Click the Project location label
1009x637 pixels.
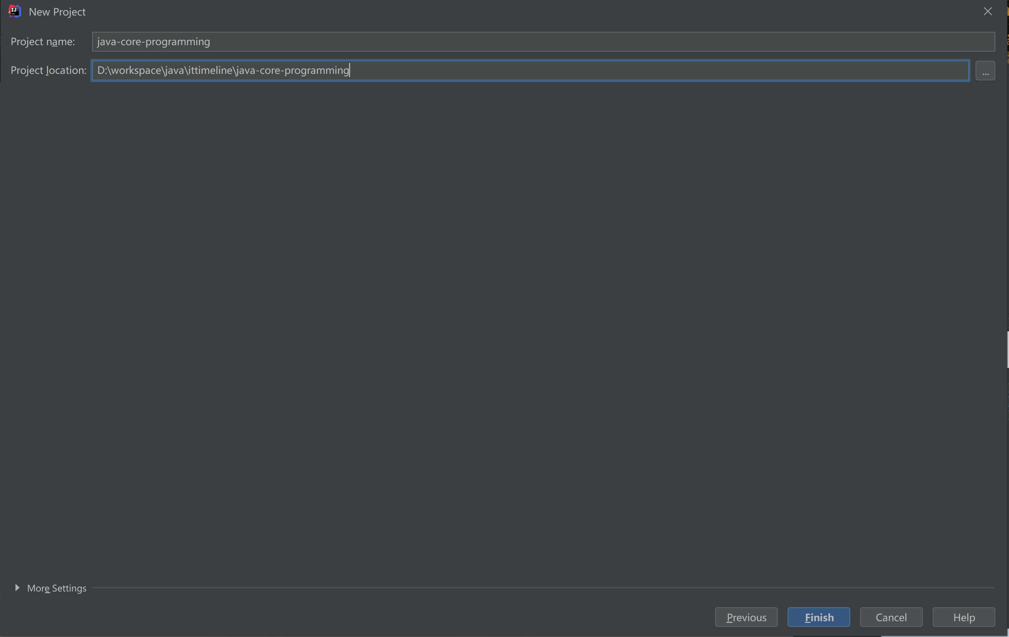tap(48, 71)
